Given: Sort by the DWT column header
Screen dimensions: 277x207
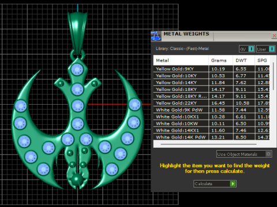Looking at the screenshot, I should coord(244,60).
